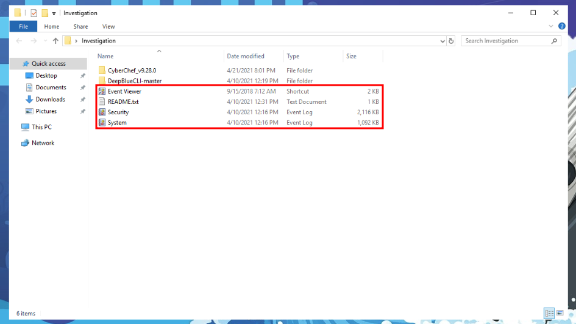Click the 9/15/2018 7:12 AM date cell
This screenshot has width=576, height=324.
pos(251,91)
